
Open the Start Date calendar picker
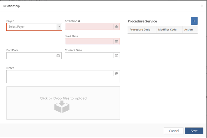point(116,41)
